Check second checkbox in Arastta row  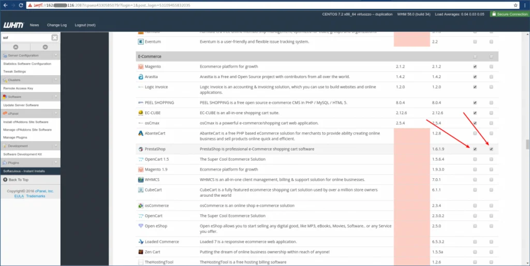coord(491,77)
